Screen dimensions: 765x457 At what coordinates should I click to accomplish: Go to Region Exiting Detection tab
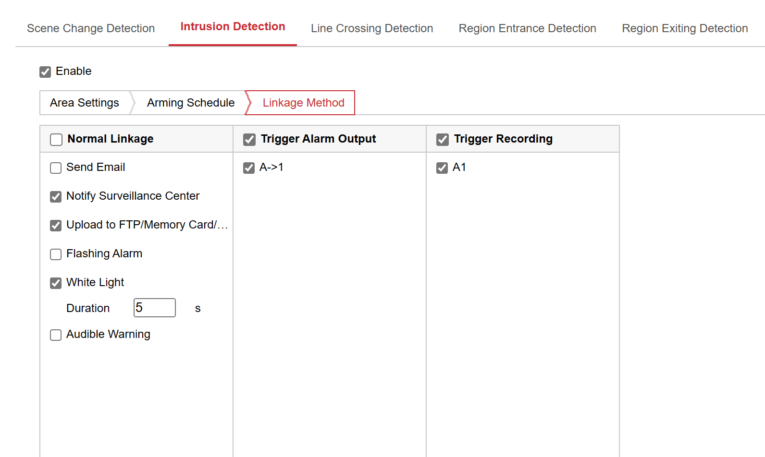point(684,28)
